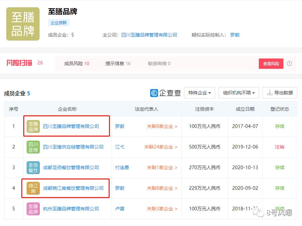Click the 四川至煌 green company icon

pyautogui.click(x=32, y=147)
